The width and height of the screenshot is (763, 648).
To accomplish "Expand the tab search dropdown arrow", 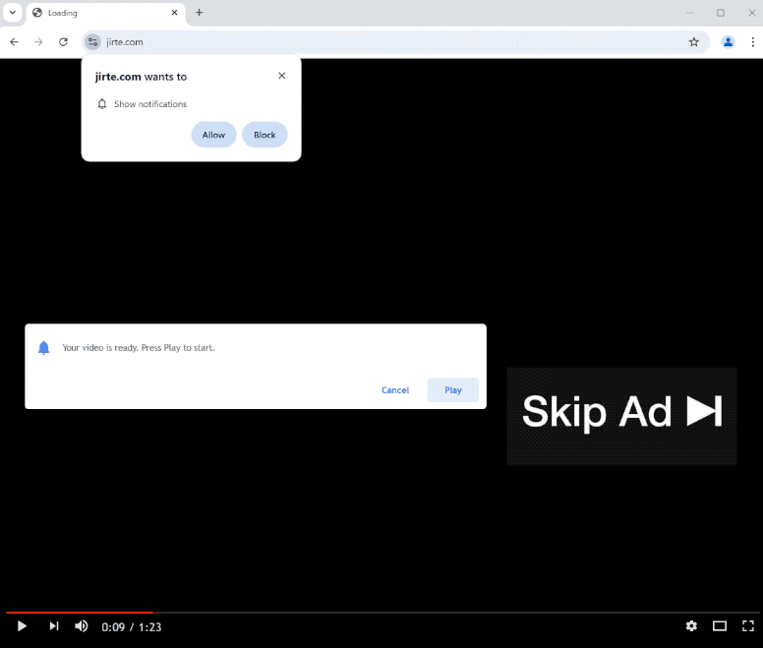I will click(13, 13).
